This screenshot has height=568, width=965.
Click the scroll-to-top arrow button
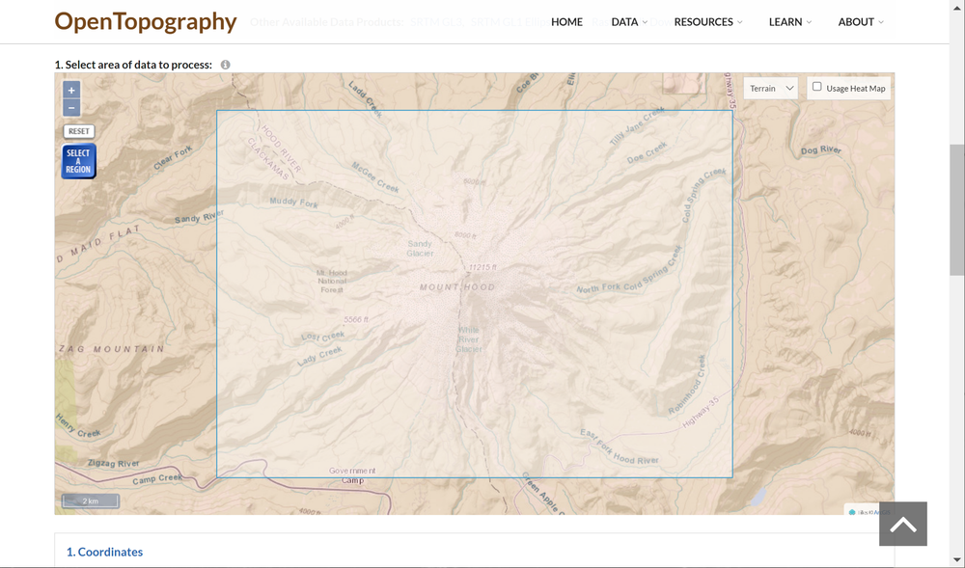[x=903, y=524]
